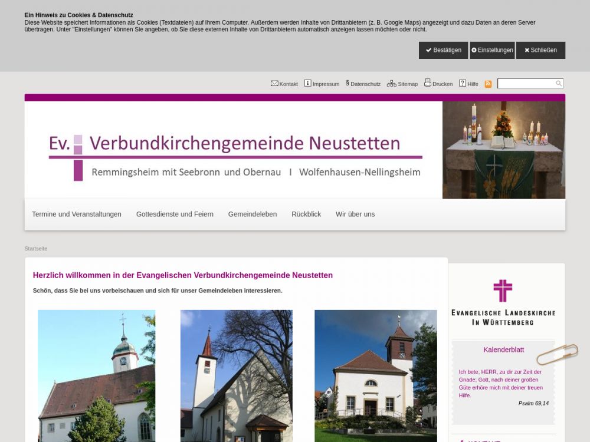Subscribe via the orange RSS feed icon

(x=488, y=84)
